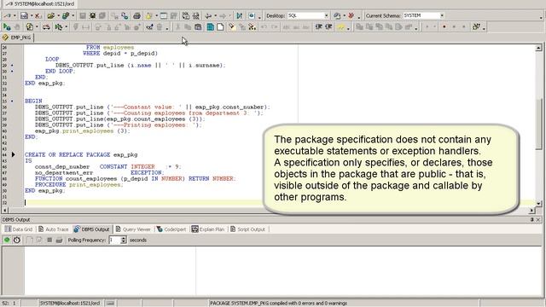Click the Polling Frequency input field
This screenshot has height=307, width=546.
coord(114,240)
